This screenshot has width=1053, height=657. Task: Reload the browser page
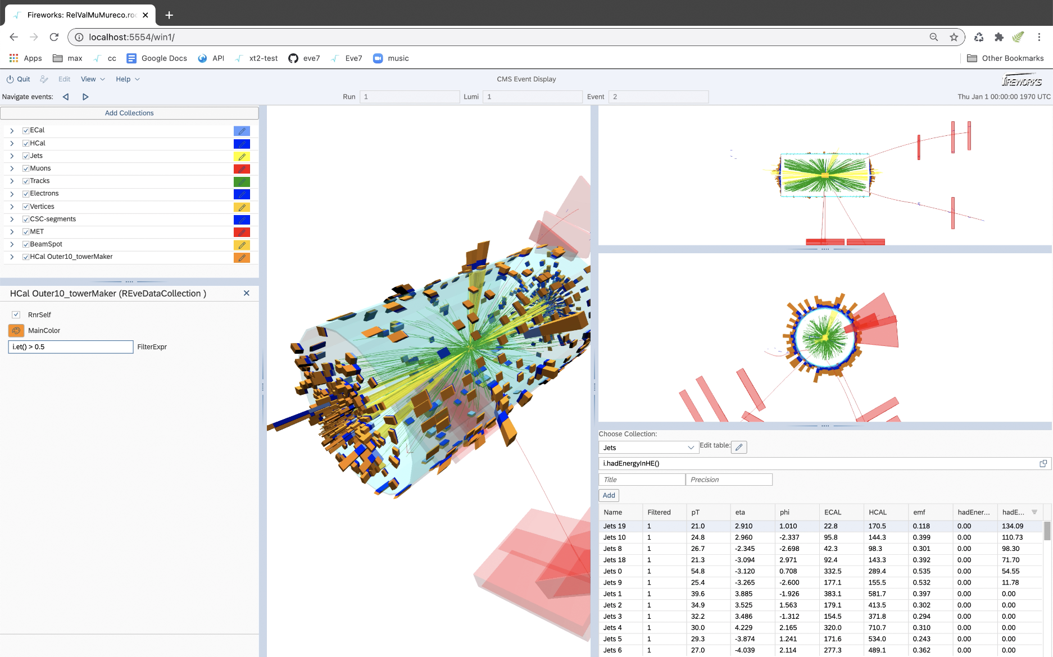(54, 37)
